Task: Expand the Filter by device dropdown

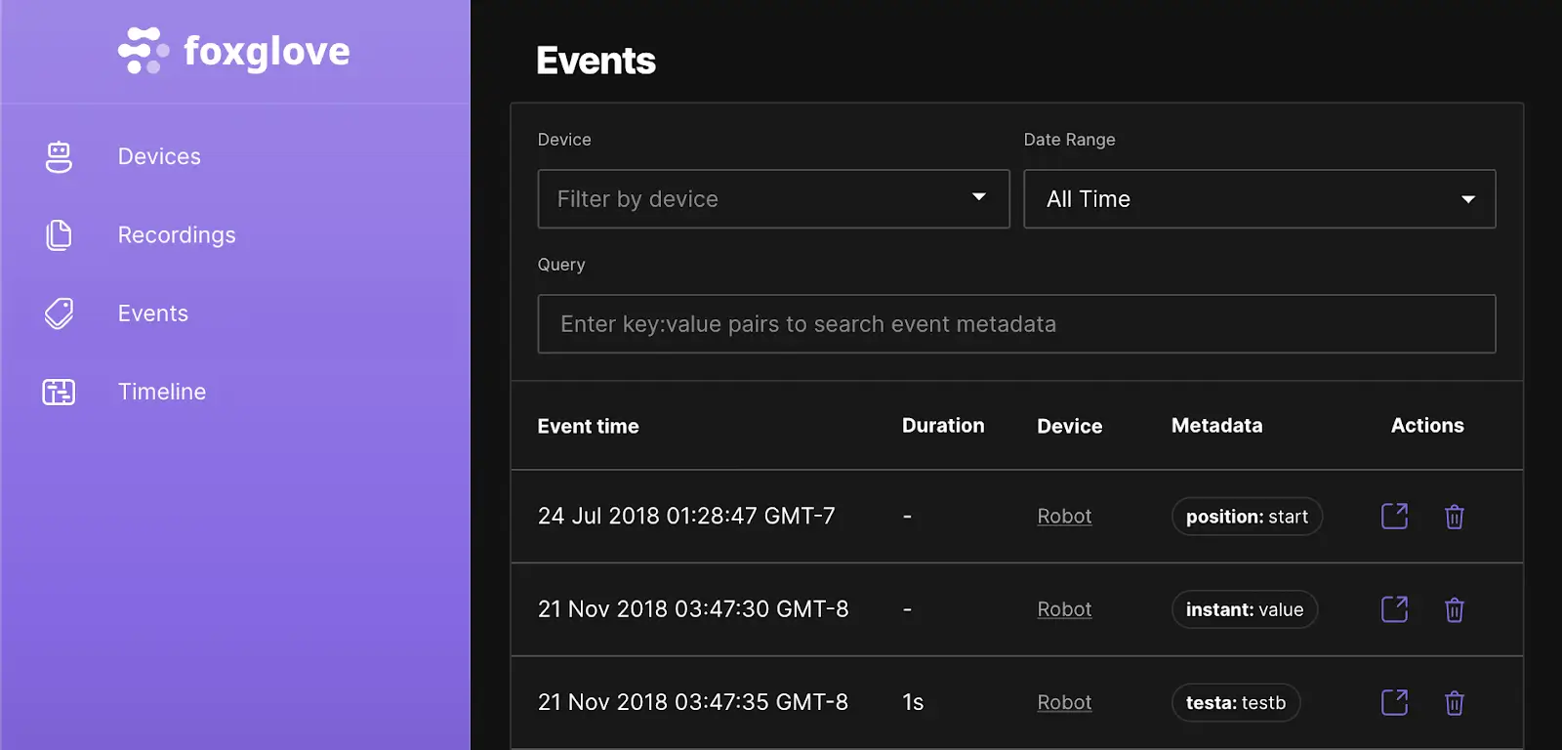Action: point(773,199)
